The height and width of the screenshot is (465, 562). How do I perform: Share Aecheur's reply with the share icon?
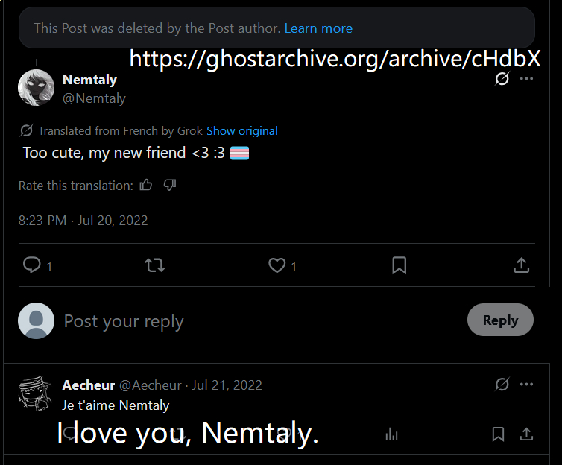coord(526,434)
